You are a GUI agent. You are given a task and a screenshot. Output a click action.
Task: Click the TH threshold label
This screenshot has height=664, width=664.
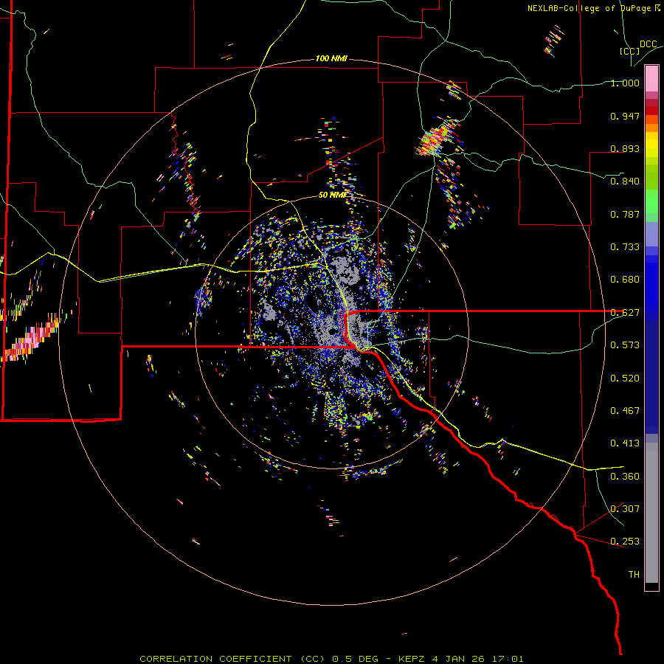point(634,575)
